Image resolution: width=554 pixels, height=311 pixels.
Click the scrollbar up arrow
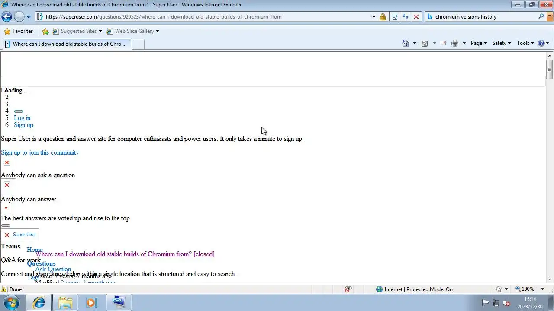550,56
